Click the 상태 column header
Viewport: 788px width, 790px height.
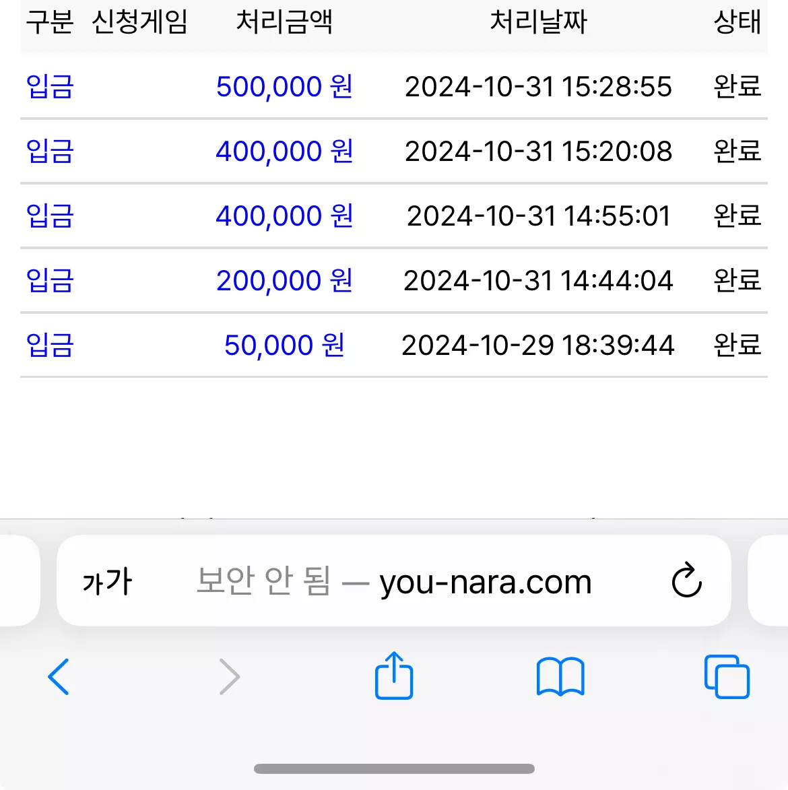click(737, 22)
